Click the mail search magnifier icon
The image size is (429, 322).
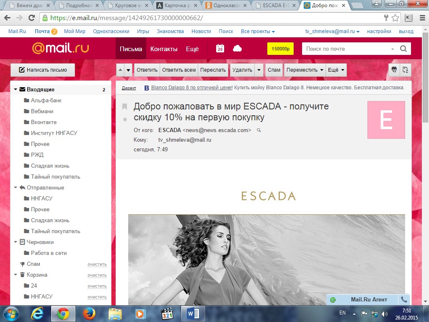point(403,49)
